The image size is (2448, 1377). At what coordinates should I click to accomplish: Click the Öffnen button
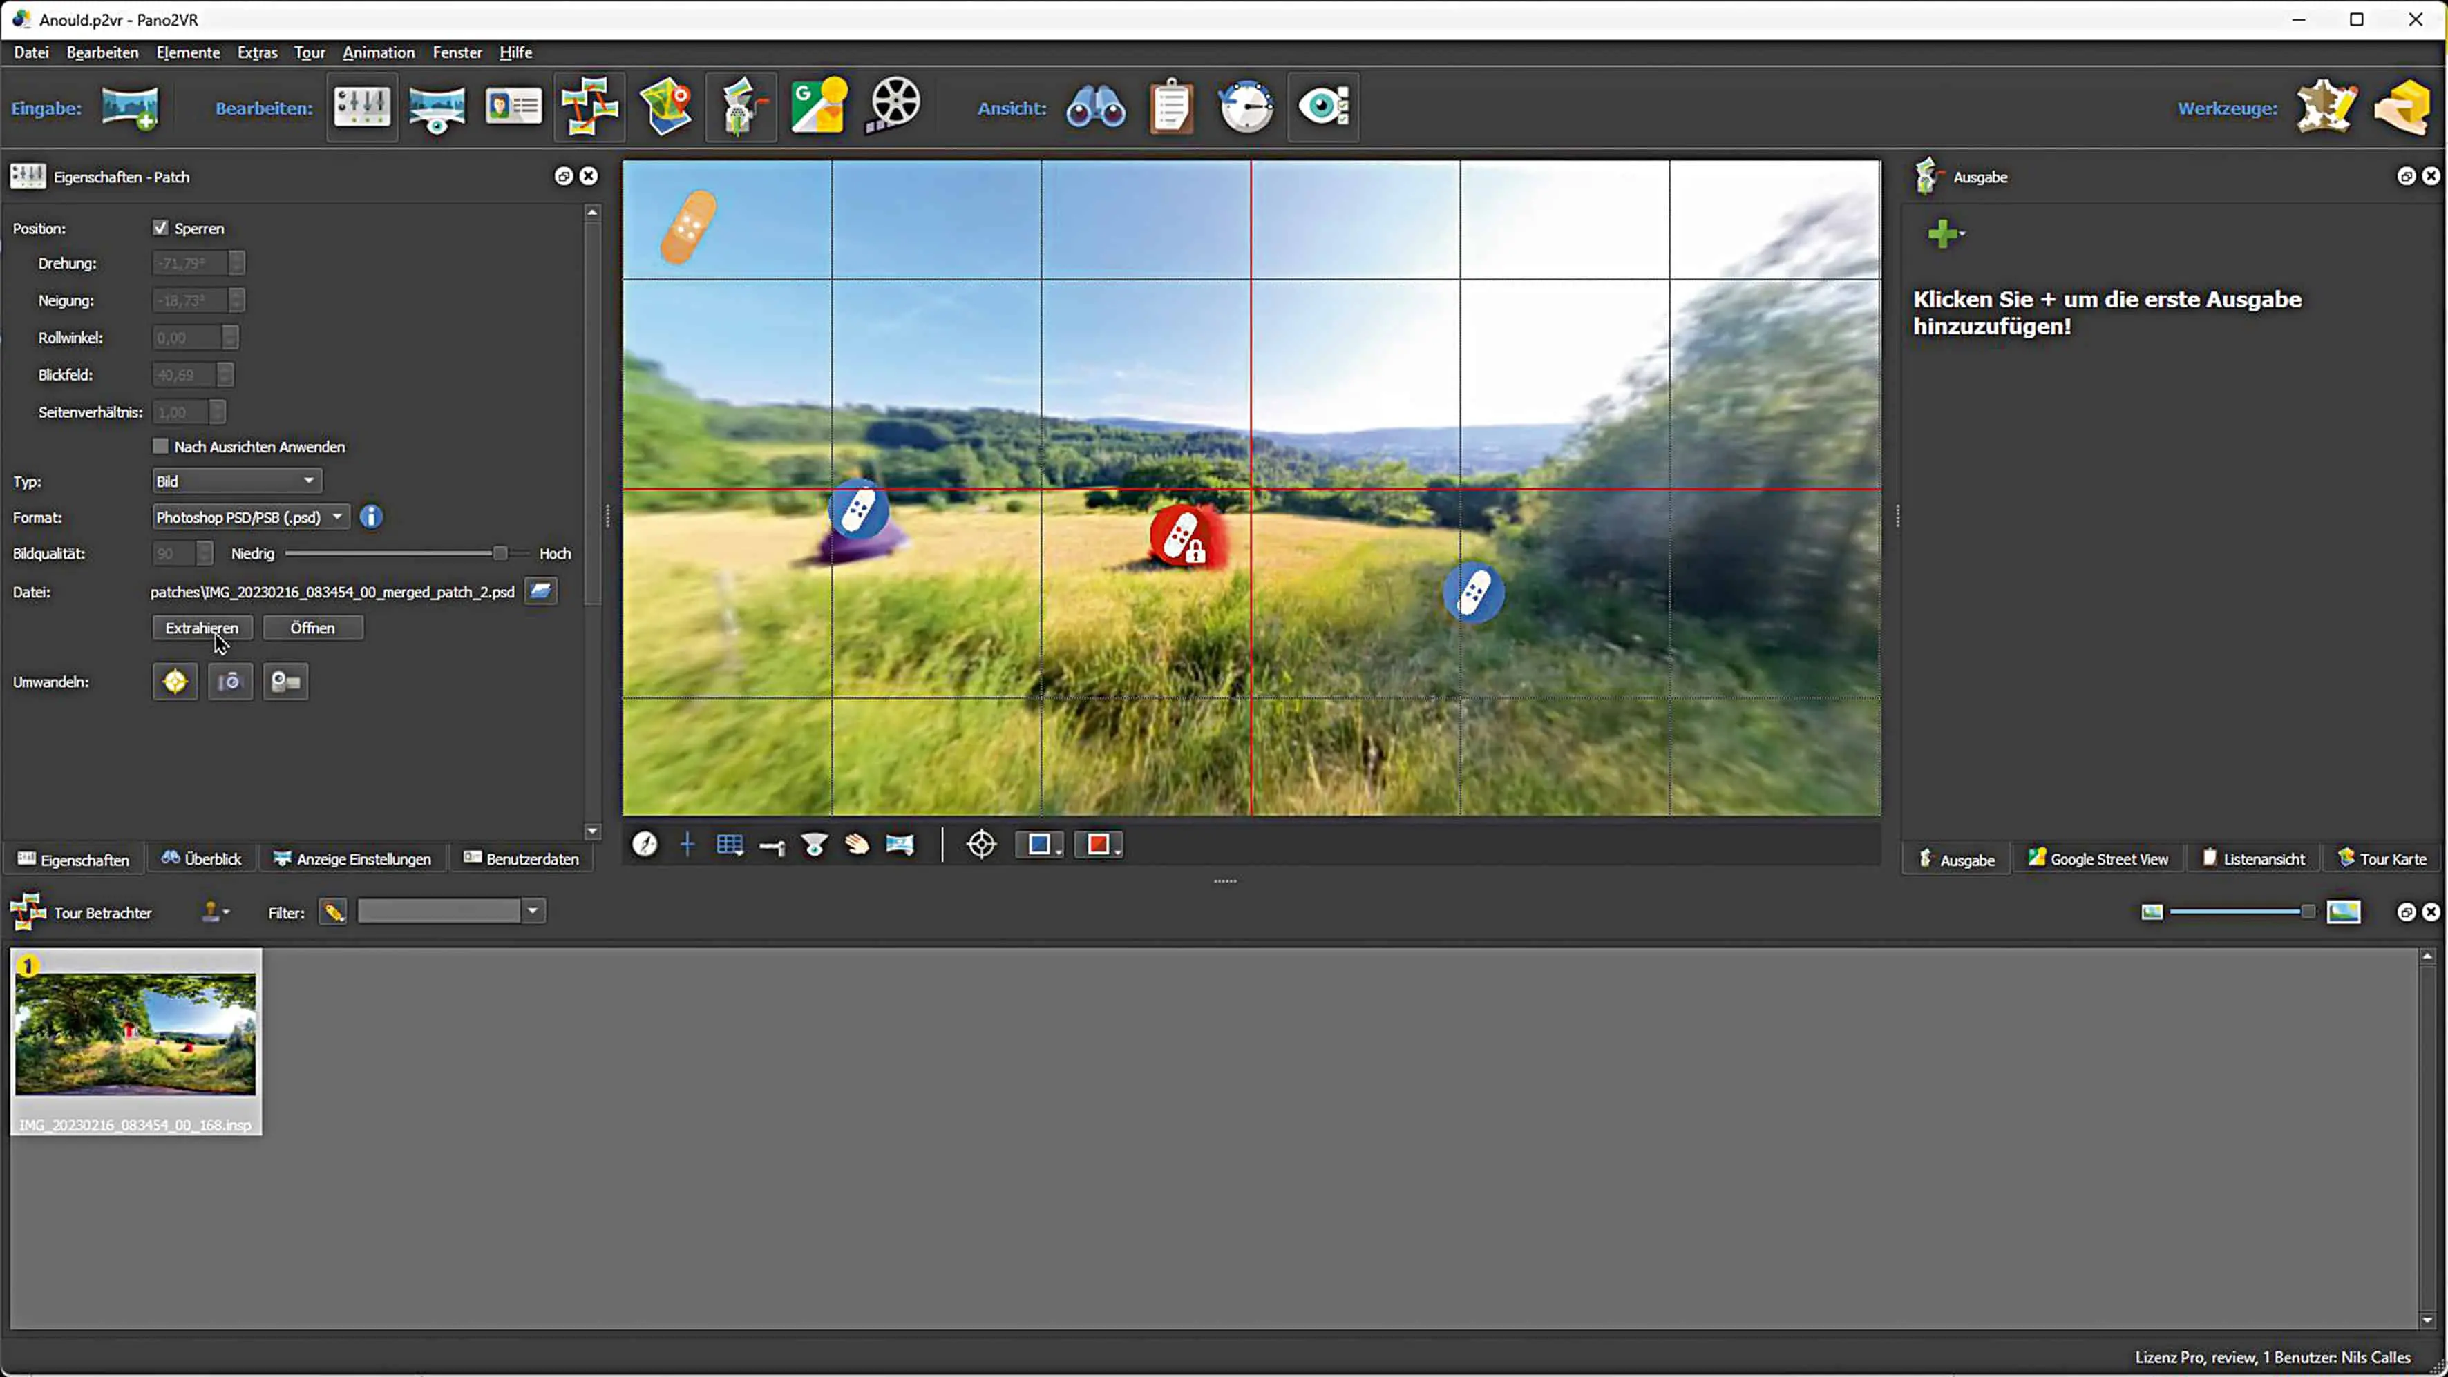pyautogui.click(x=313, y=628)
